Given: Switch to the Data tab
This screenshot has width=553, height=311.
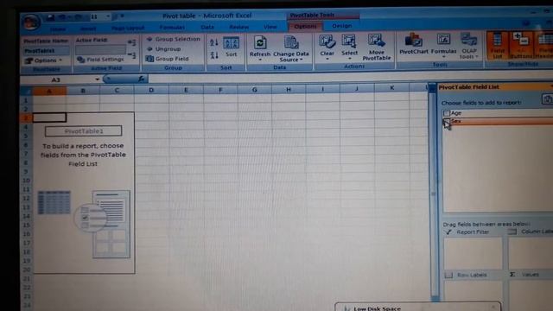Looking at the screenshot, I should pyautogui.click(x=207, y=27).
